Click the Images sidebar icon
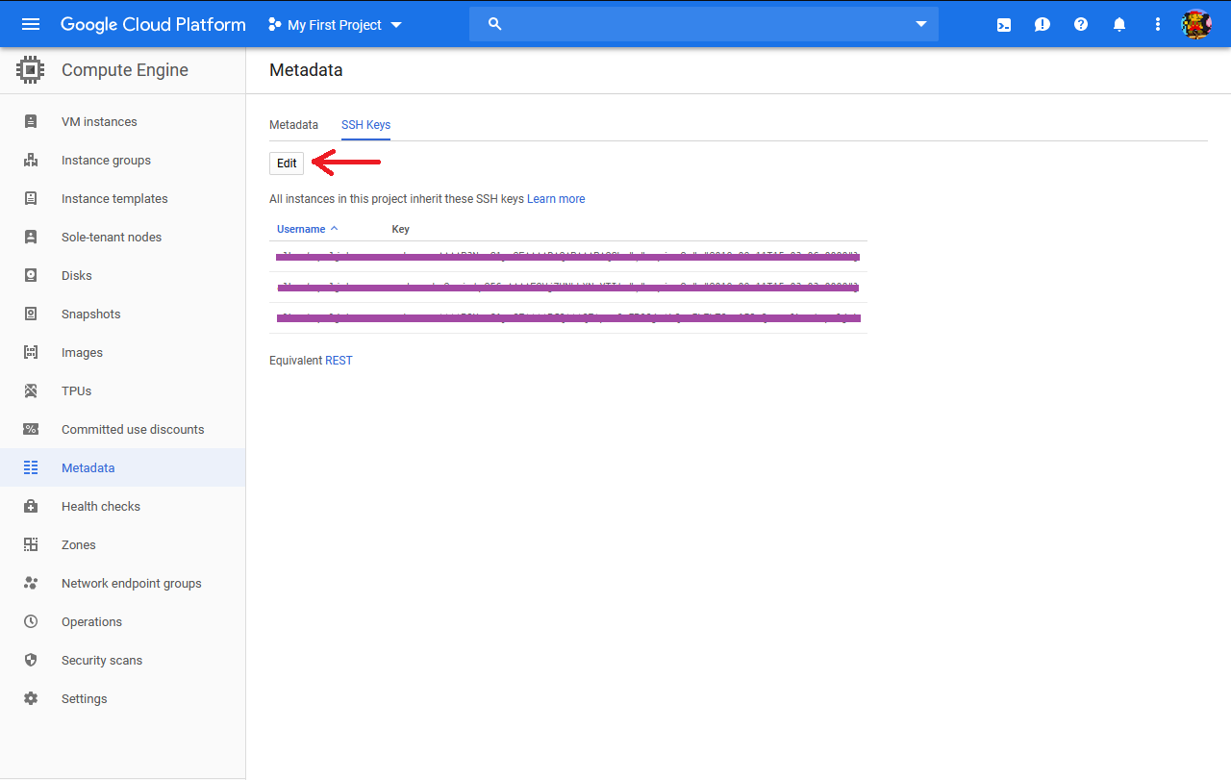The width and height of the screenshot is (1231, 780). click(31, 352)
